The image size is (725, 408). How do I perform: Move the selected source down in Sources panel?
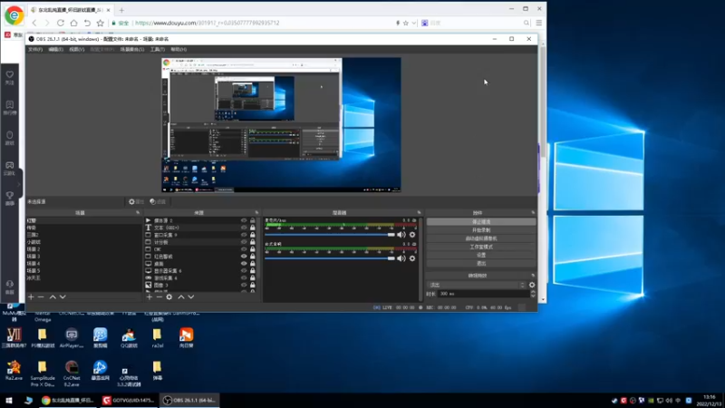pyautogui.click(x=191, y=297)
